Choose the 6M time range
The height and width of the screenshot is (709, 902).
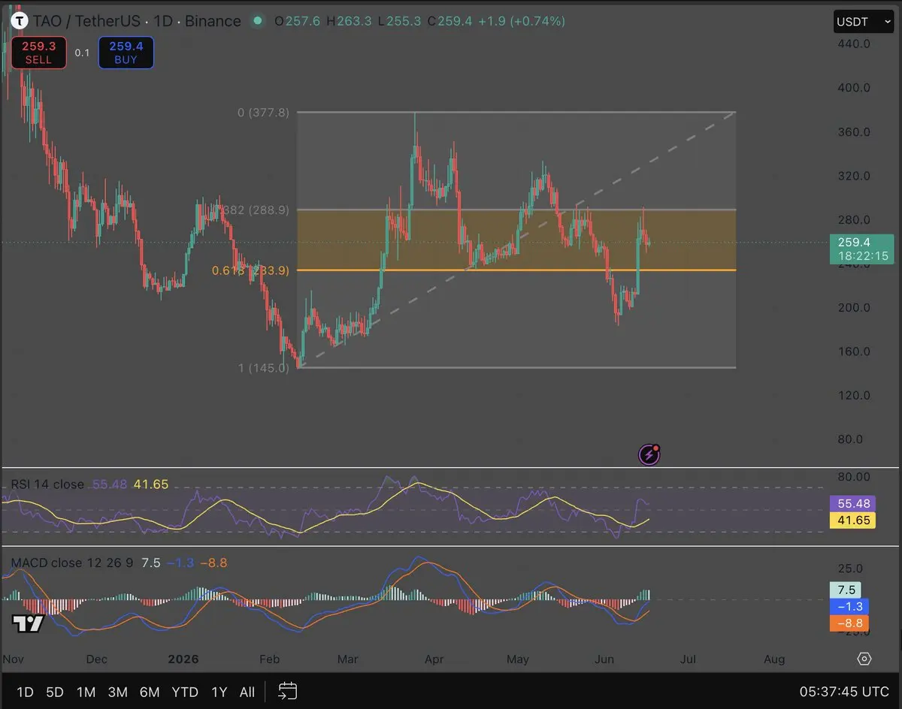(x=150, y=692)
